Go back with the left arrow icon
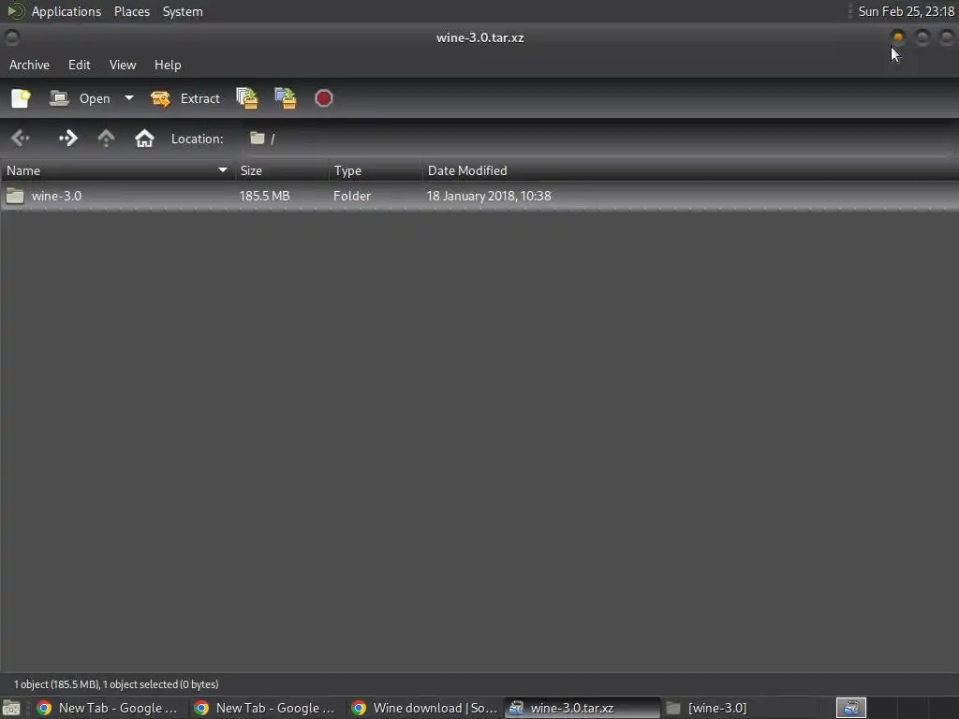 coord(21,139)
